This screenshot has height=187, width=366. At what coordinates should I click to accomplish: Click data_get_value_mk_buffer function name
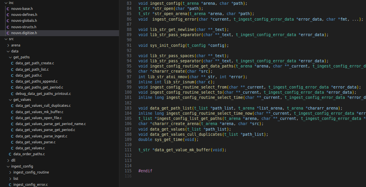tap(182, 150)
